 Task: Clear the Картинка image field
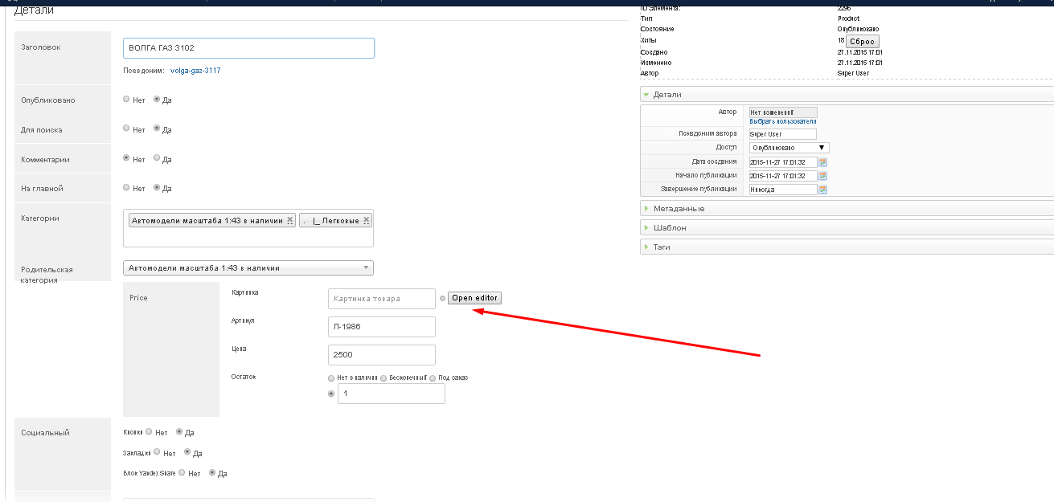442,299
